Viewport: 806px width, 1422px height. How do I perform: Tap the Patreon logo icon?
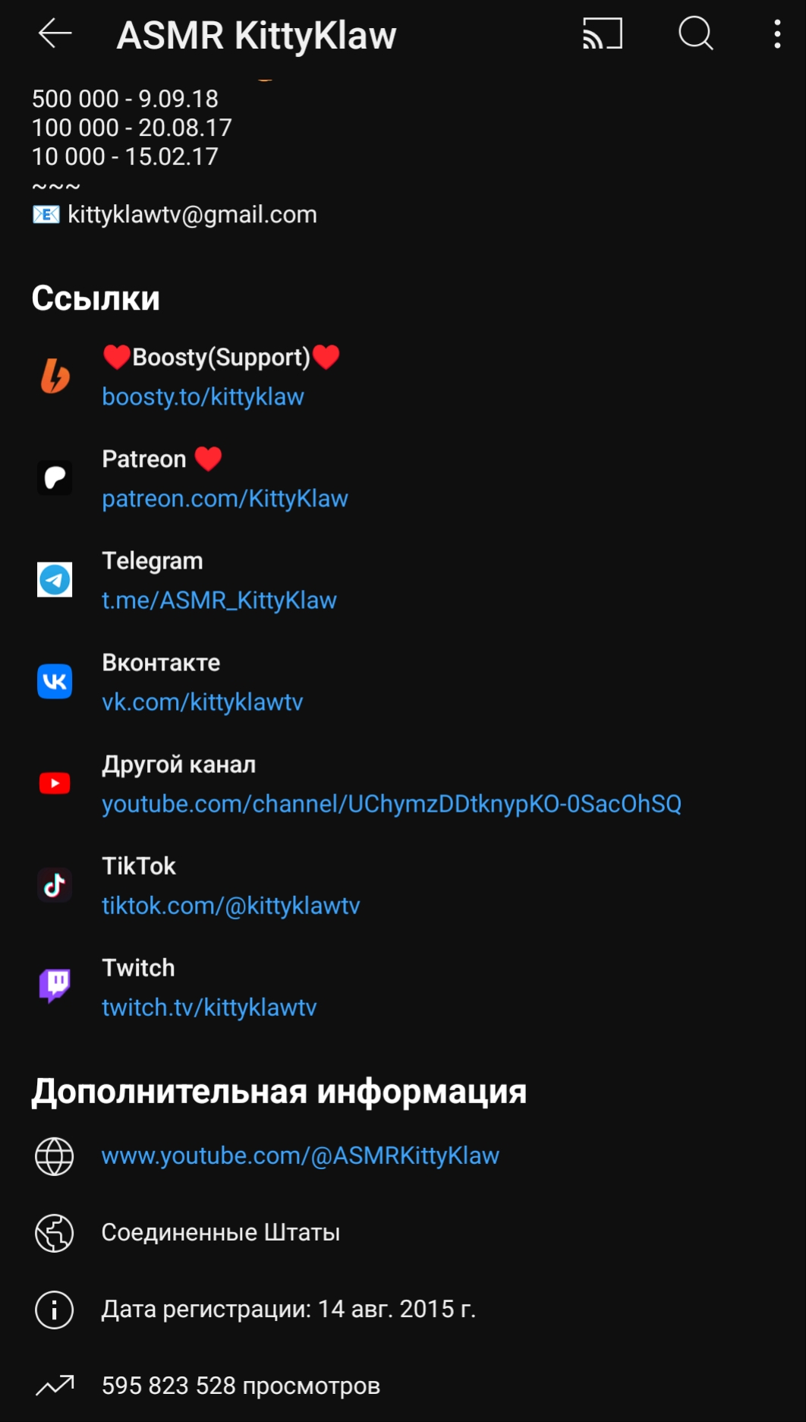tap(55, 478)
